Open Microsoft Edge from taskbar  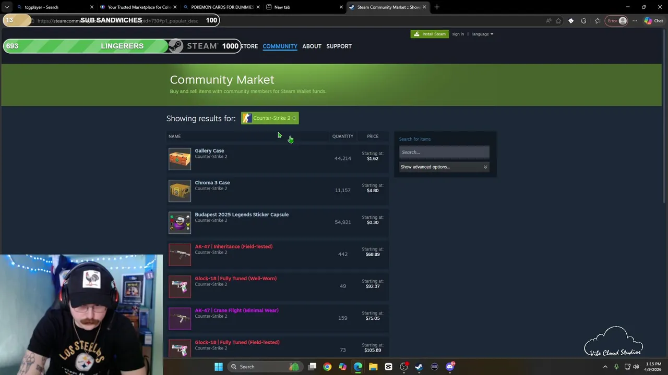pyautogui.click(x=358, y=367)
